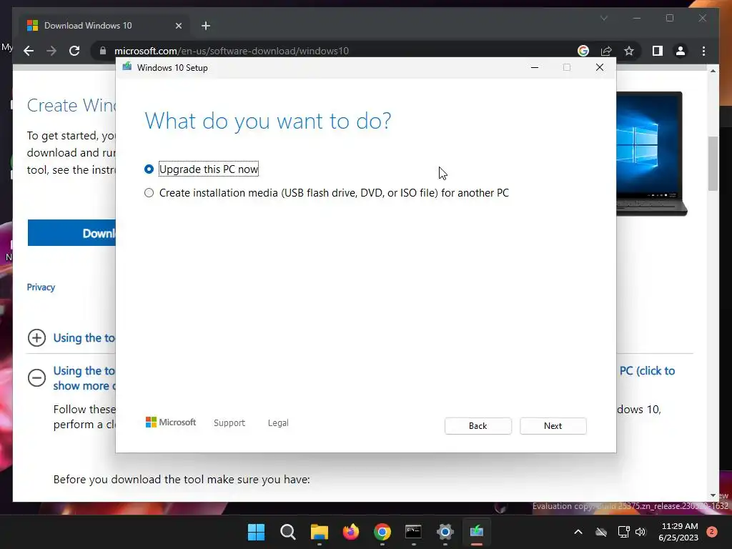The height and width of the screenshot is (549, 732).
Task: Click Chrome back arrow
Action: [29, 51]
